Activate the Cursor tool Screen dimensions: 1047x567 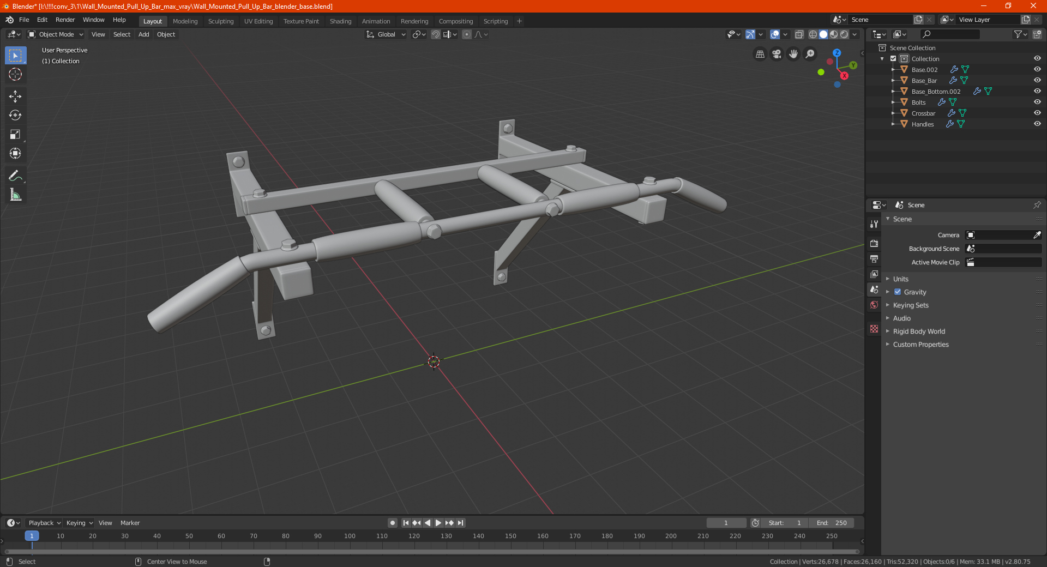pyautogui.click(x=15, y=74)
